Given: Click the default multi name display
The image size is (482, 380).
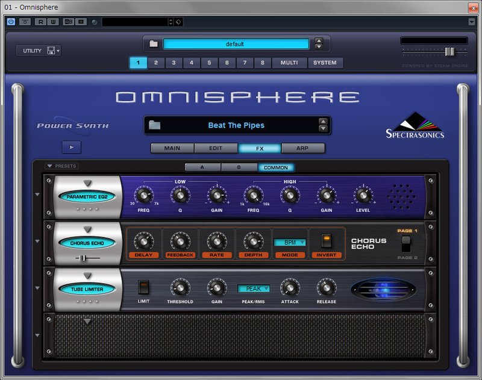Looking at the screenshot, I should pyautogui.click(x=236, y=44).
